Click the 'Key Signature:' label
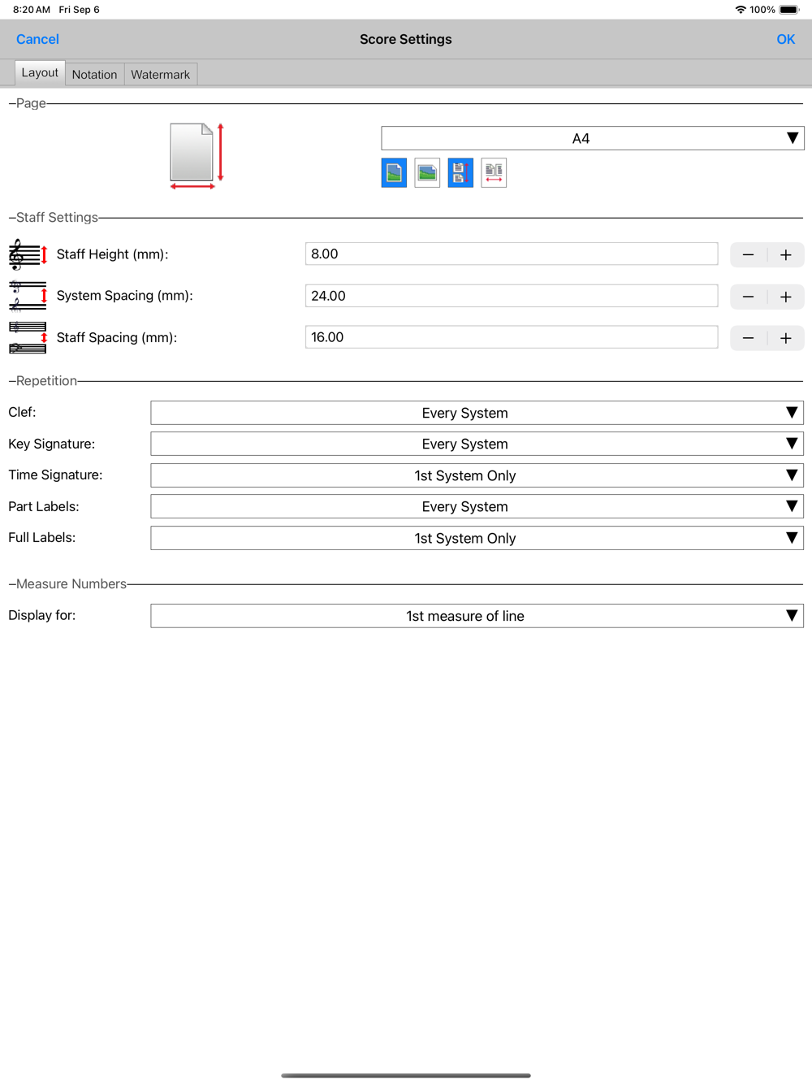 pos(52,444)
